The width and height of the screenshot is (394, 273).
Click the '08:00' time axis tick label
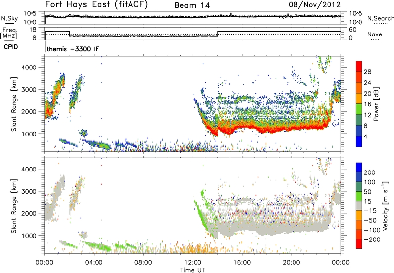(x=143, y=263)
